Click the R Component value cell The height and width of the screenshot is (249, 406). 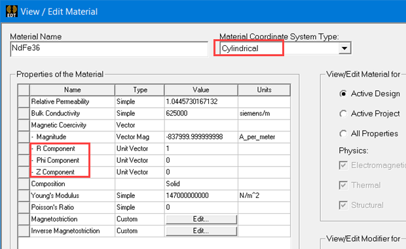click(x=201, y=148)
